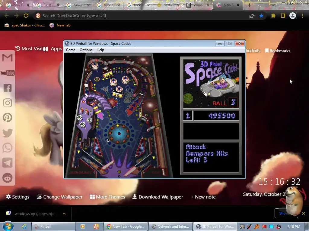
Task: Switch to the 'i just' Google tab
Action: click(x=48, y=5)
